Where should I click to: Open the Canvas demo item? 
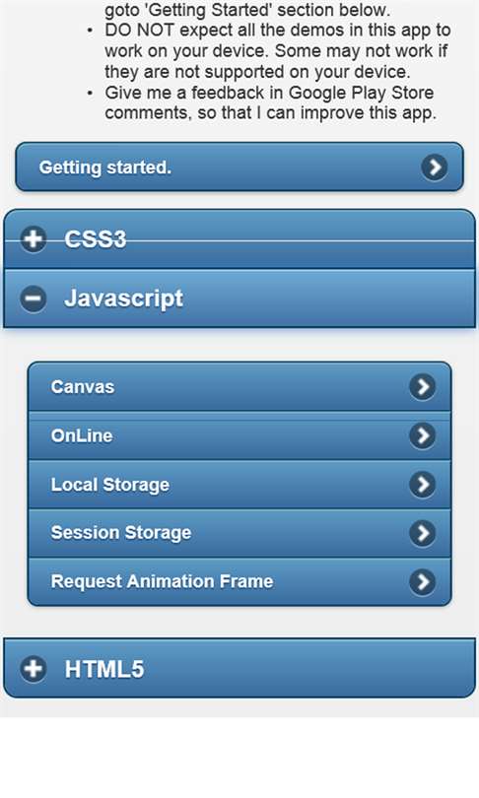[239, 387]
